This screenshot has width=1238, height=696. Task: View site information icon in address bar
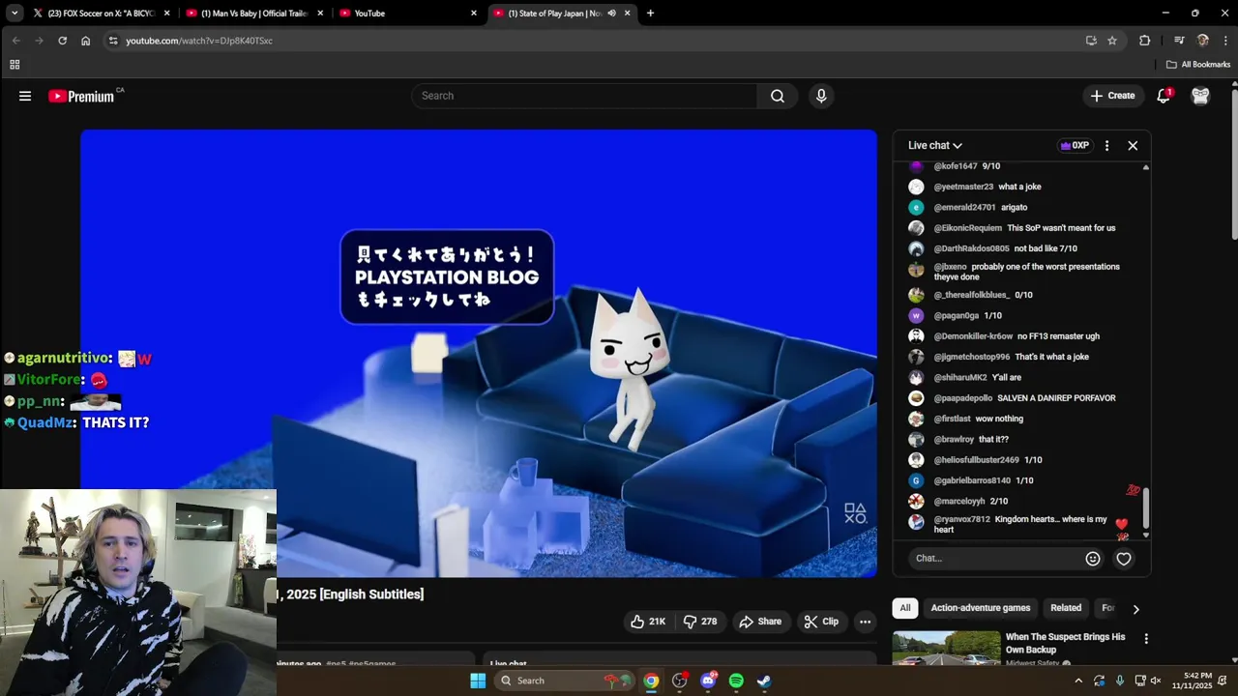pos(113,41)
